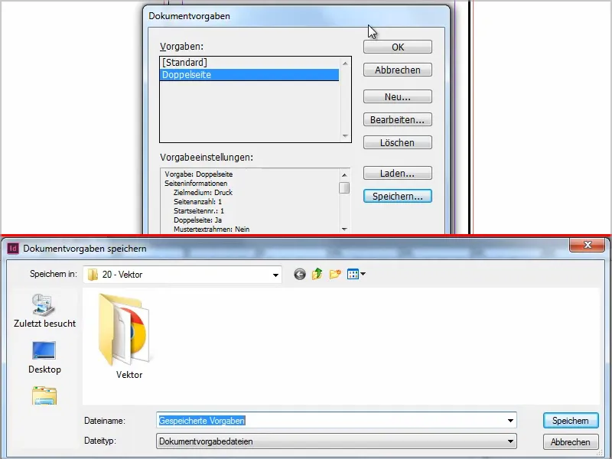Click the 'Zielmedium: Druck' settings line
612x459 pixels.
click(x=203, y=193)
